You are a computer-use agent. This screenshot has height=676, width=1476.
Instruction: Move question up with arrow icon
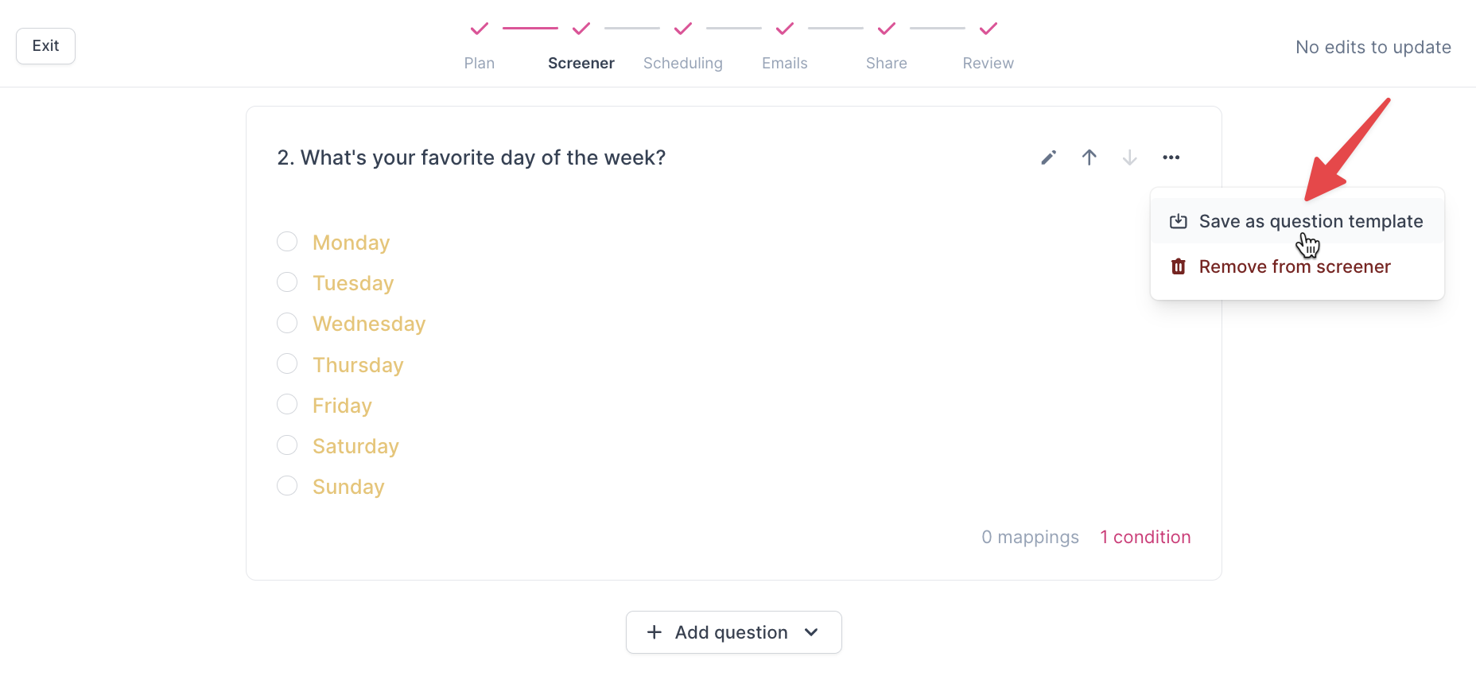pos(1089,157)
